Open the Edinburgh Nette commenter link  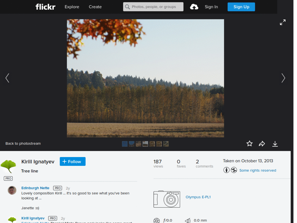tap(35, 188)
